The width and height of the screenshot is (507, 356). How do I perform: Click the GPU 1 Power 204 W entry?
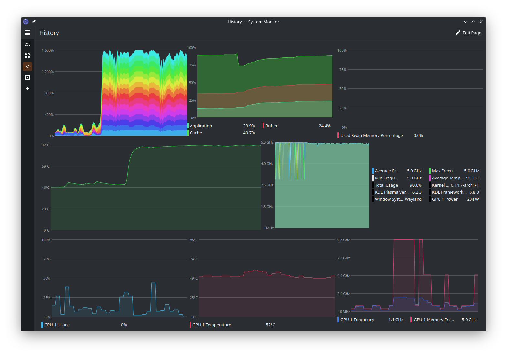454,199
